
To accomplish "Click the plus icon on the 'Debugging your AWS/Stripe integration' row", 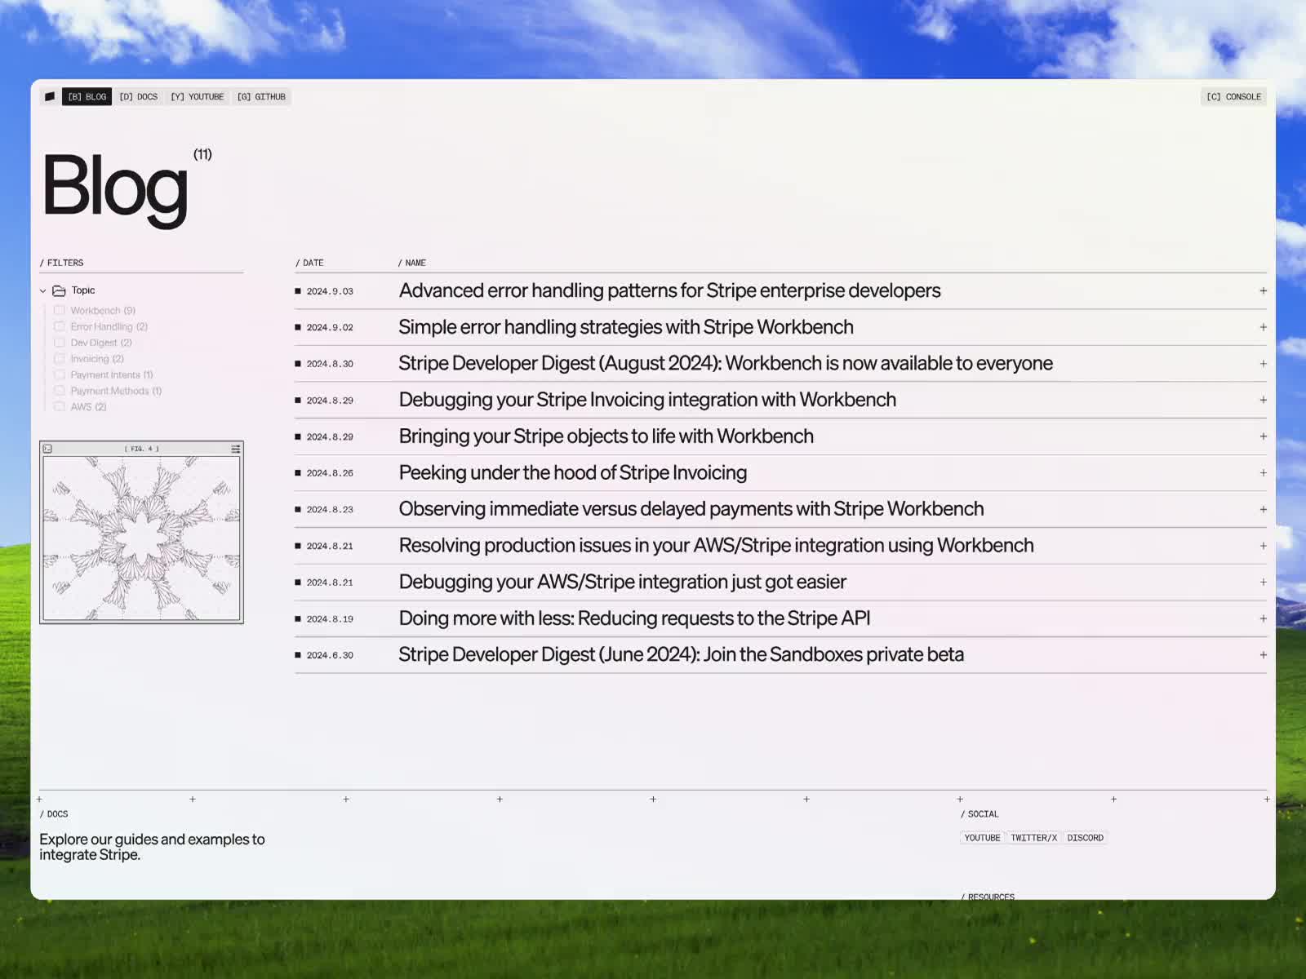I will (1263, 581).
